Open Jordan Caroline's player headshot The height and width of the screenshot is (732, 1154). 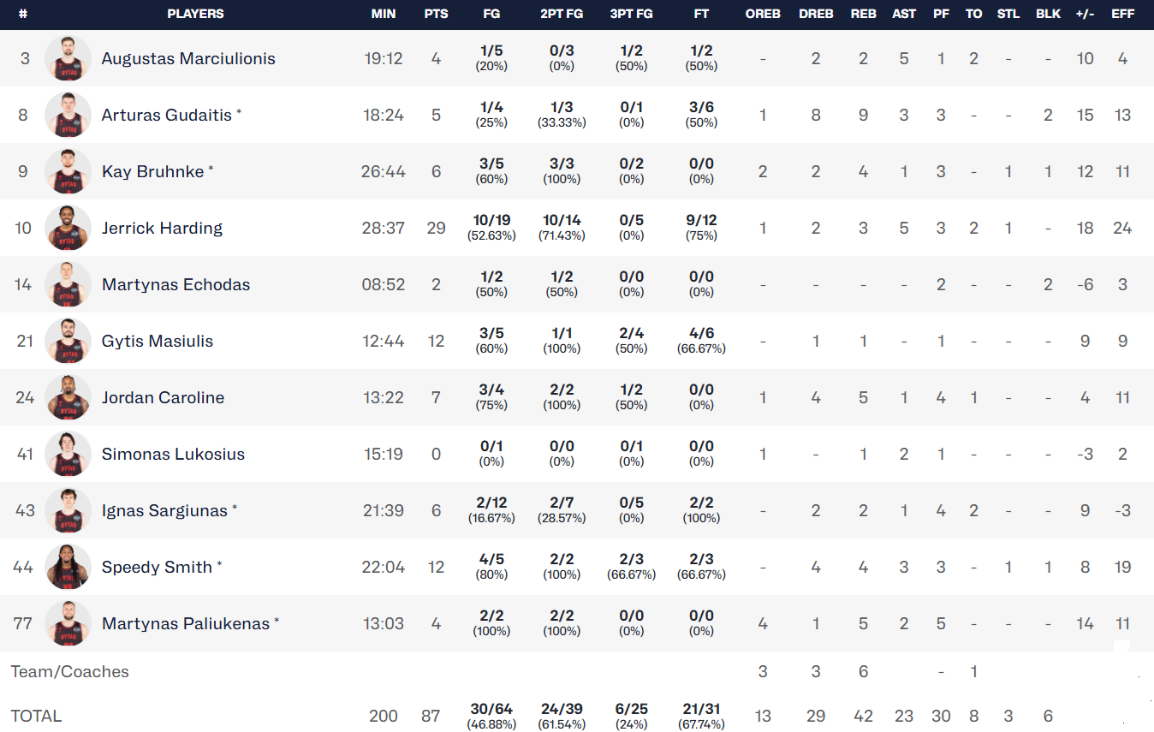click(x=68, y=397)
